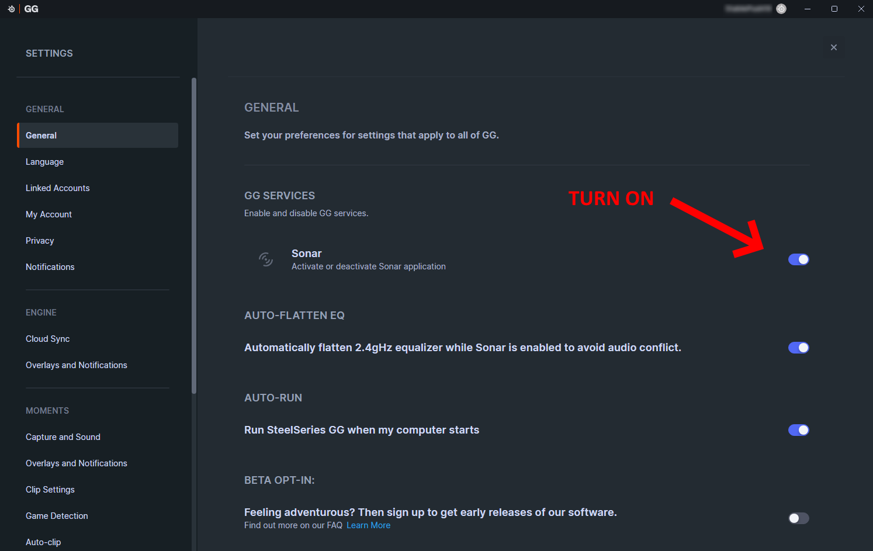Image resolution: width=873 pixels, height=551 pixels.
Task: Click the user avatar icon in title bar
Action: pyautogui.click(x=781, y=9)
